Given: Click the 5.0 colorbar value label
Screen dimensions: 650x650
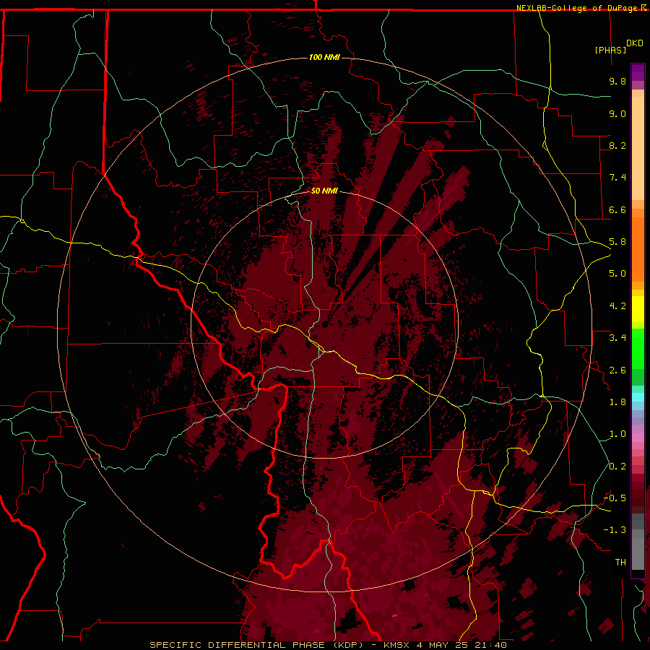Looking at the screenshot, I should click(x=617, y=274).
